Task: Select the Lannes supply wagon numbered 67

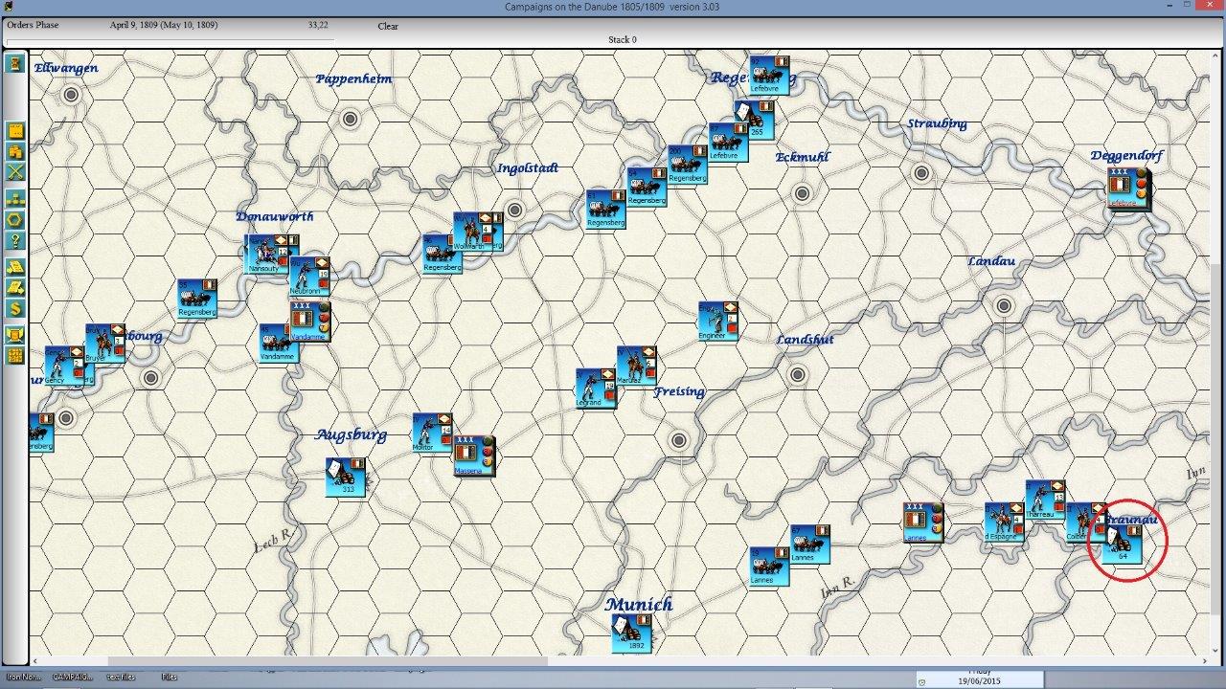Action: pos(809,544)
